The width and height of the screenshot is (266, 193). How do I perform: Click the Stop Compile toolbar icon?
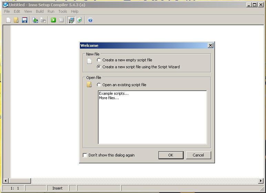(x=43, y=20)
